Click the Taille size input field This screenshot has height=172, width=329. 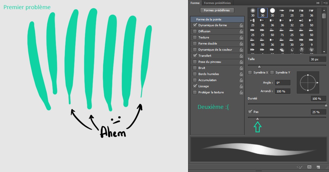(x=317, y=59)
